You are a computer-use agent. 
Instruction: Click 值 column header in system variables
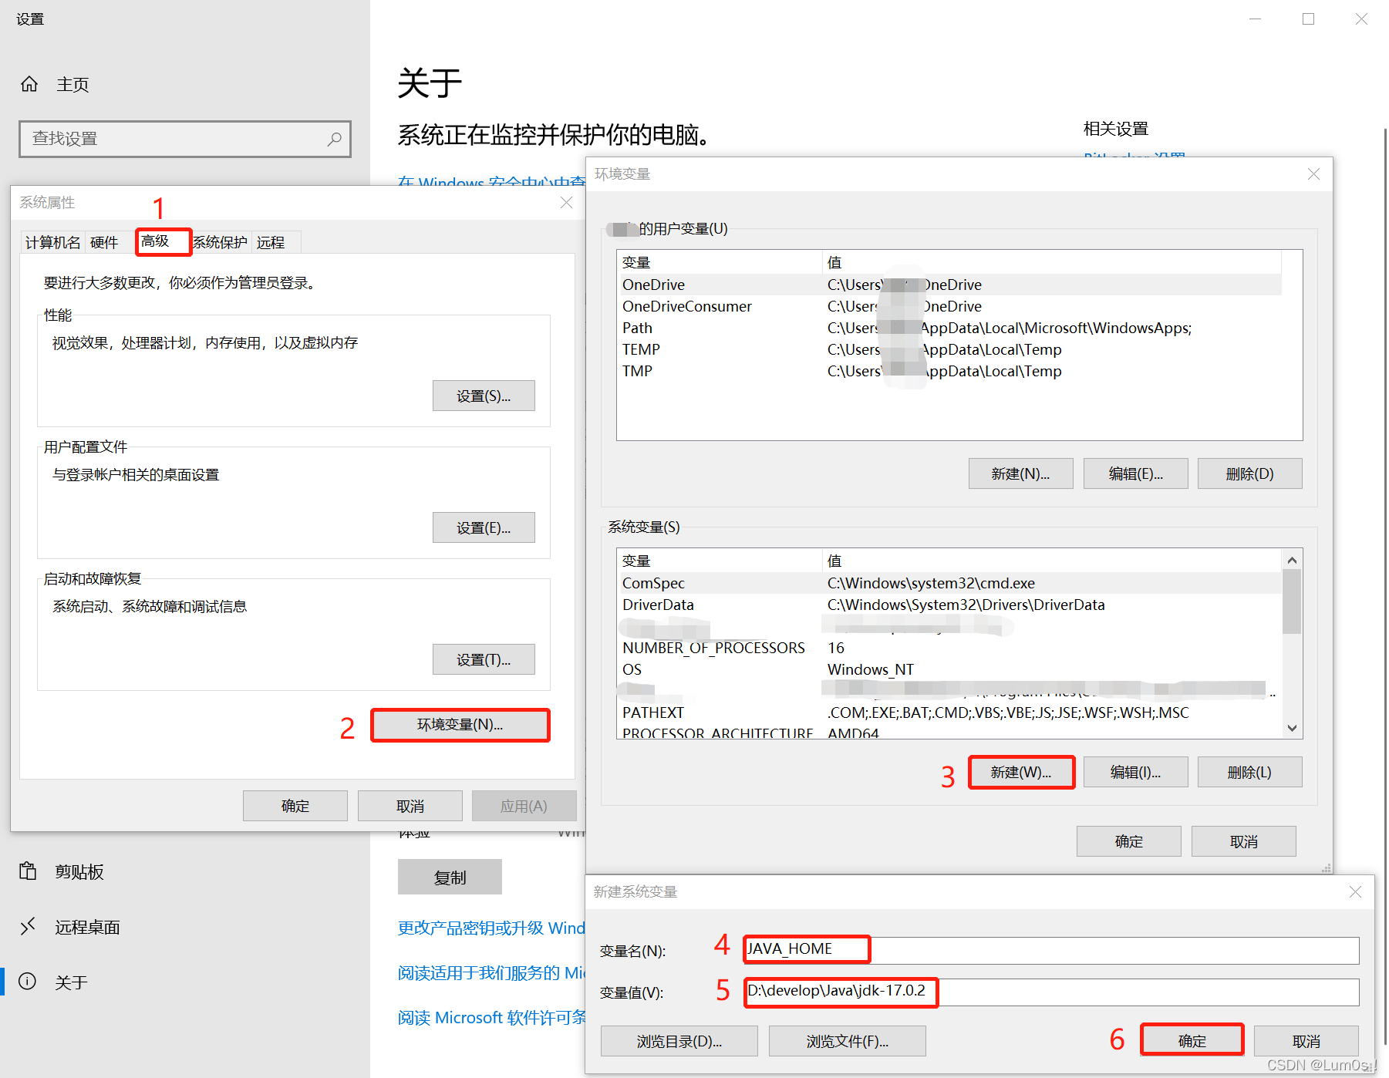point(1052,561)
